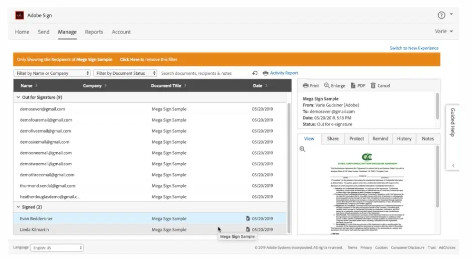
Task: Switch to the Remind tab
Action: point(380,139)
